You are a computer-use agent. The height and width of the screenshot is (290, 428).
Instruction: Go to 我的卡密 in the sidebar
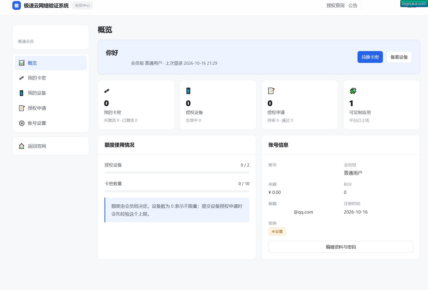tap(51, 78)
